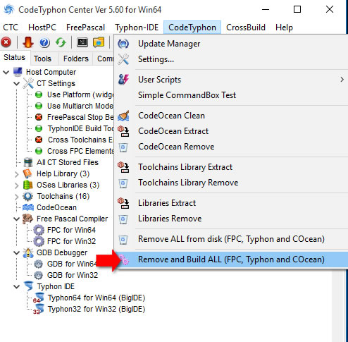Click the Libraries Remove trash icon
The height and width of the screenshot is (342, 348).
coord(123,219)
